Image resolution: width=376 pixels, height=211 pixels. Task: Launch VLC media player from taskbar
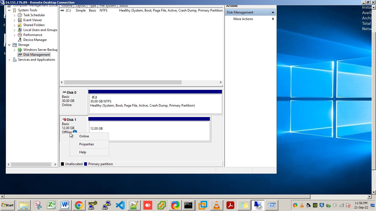pyautogui.click(x=217, y=205)
